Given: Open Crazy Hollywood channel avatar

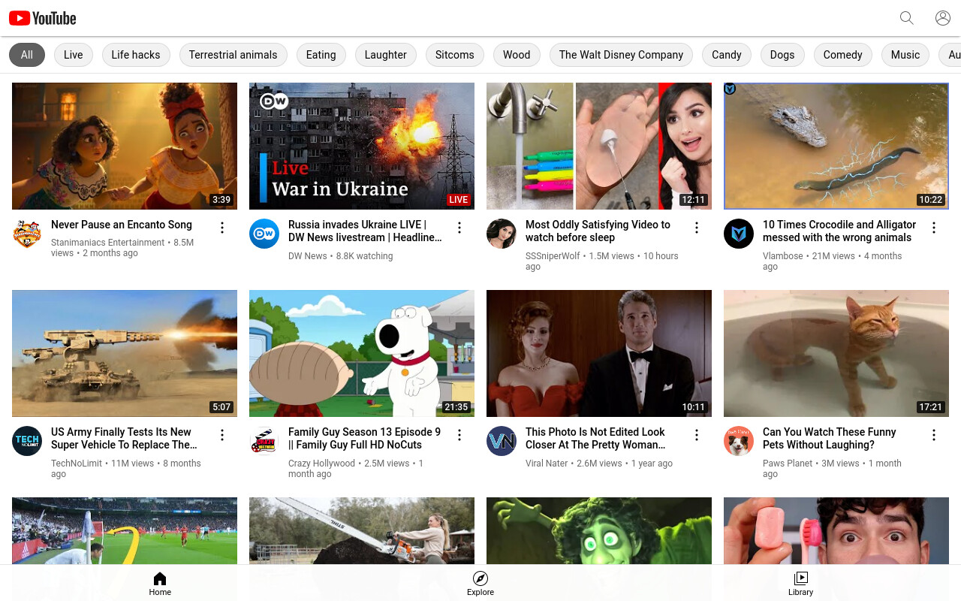Looking at the screenshot, I should 264,441.
